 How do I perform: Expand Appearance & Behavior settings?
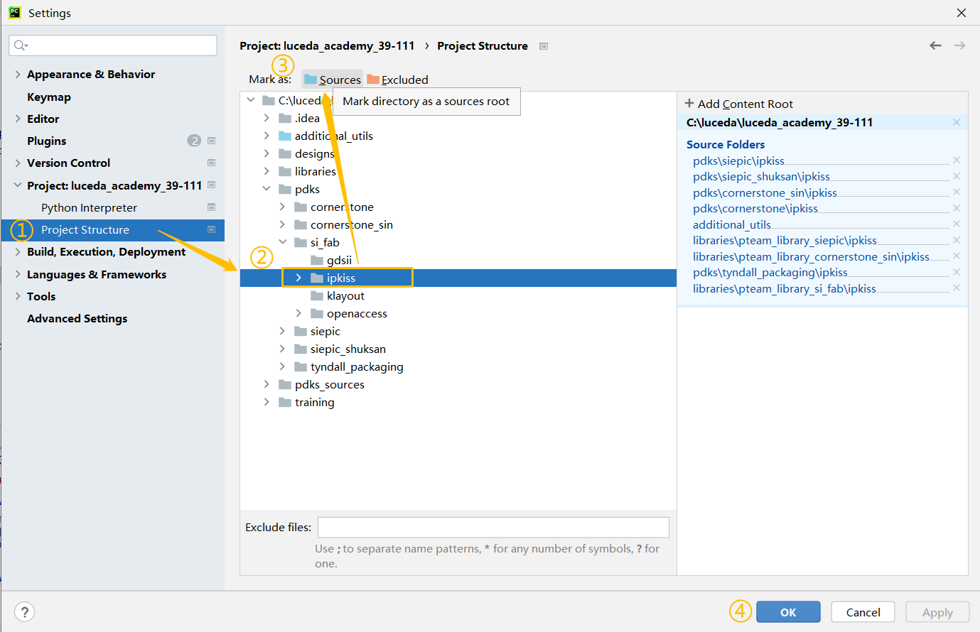18,74
